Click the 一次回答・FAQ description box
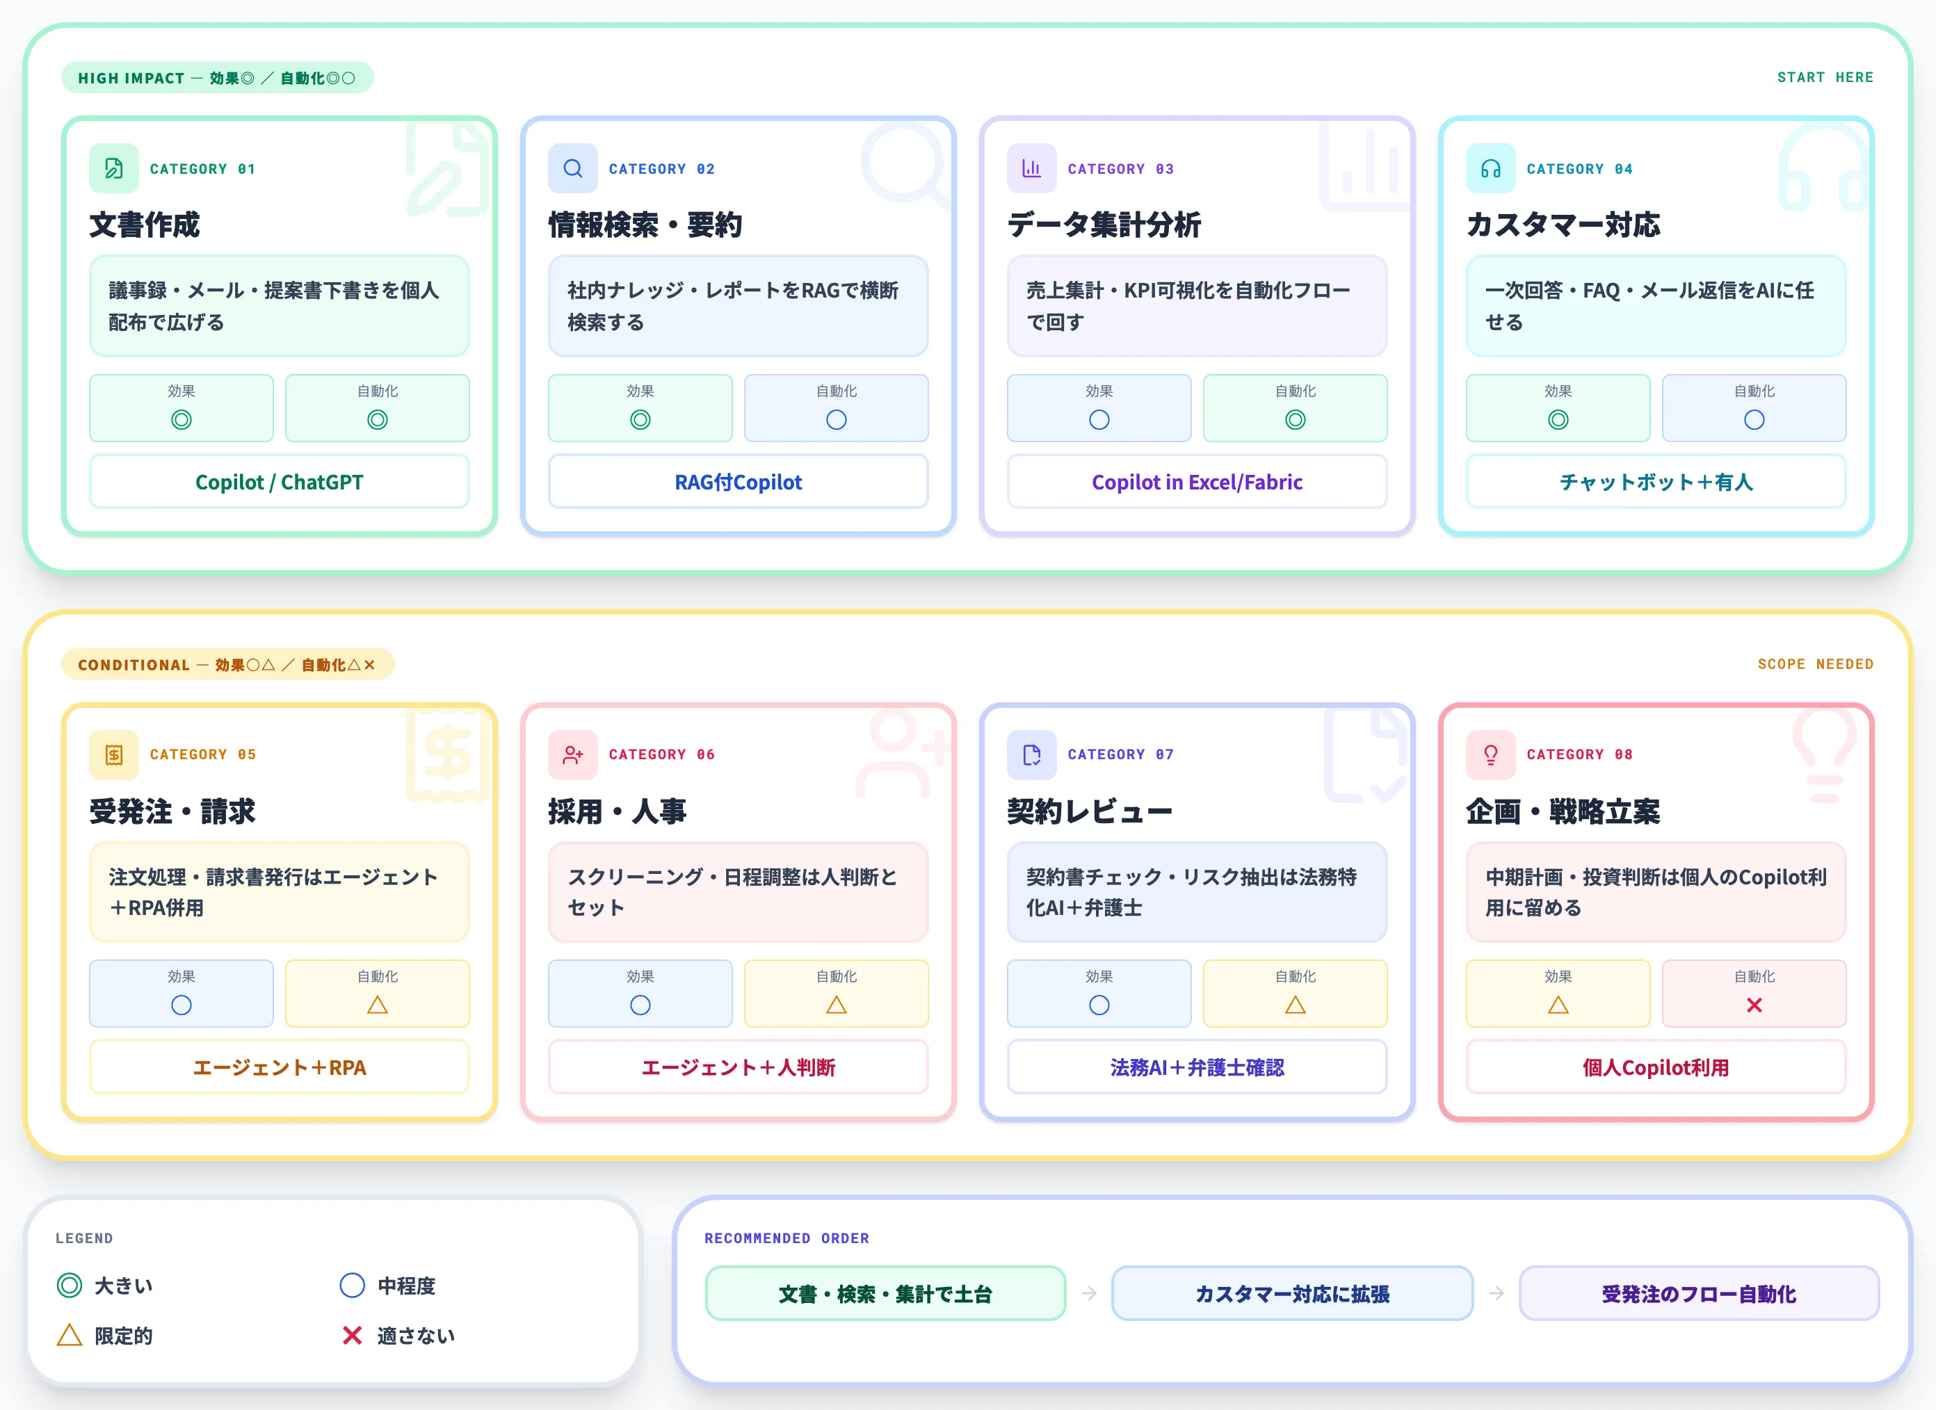 [x=1656, y=305]
